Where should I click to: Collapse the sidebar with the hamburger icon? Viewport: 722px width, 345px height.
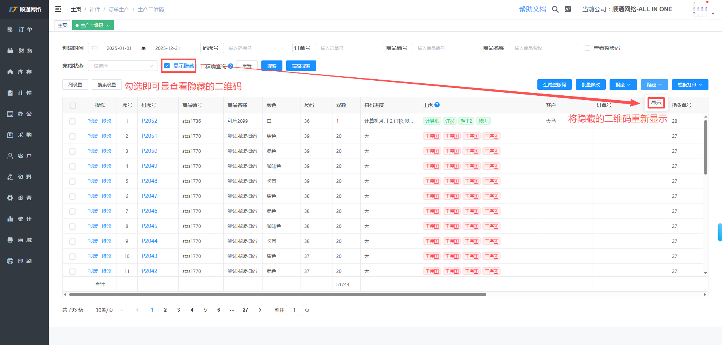(58, 9)
